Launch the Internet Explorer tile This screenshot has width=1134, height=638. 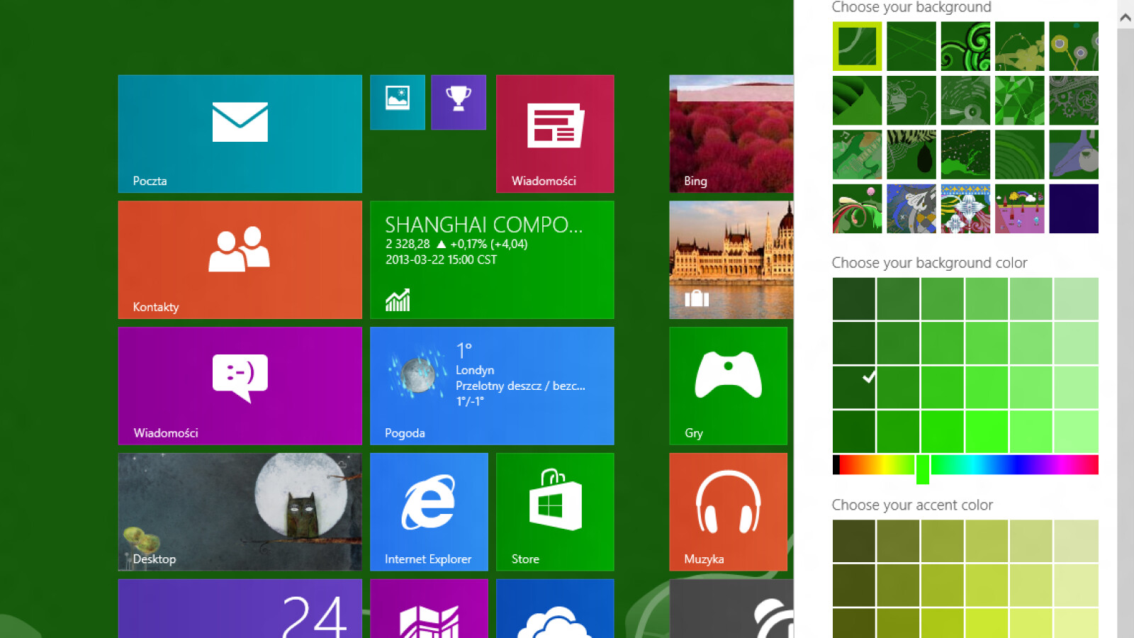(x=428, y=512)
